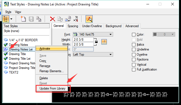
Task: Open the list view dropdown arrow
Action: 11,19
